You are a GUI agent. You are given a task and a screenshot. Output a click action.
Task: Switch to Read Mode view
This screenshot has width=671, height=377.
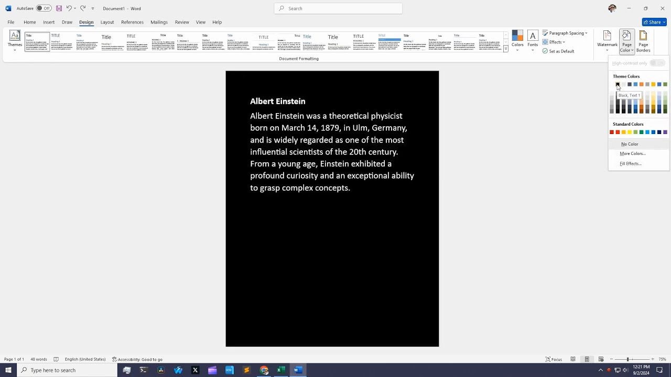[x=573, y=359]
